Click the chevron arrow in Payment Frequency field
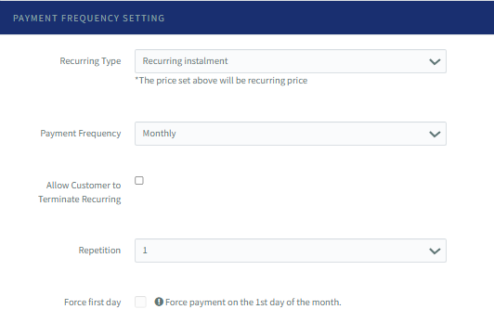Screen dimensions: 494x335 (435, 135)
